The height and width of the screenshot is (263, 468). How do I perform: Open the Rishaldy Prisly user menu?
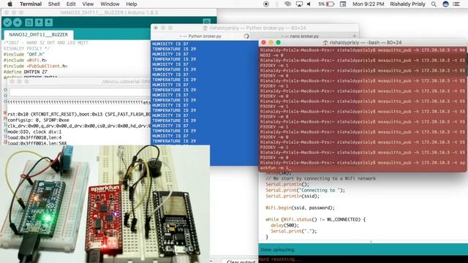click(407, 4)
